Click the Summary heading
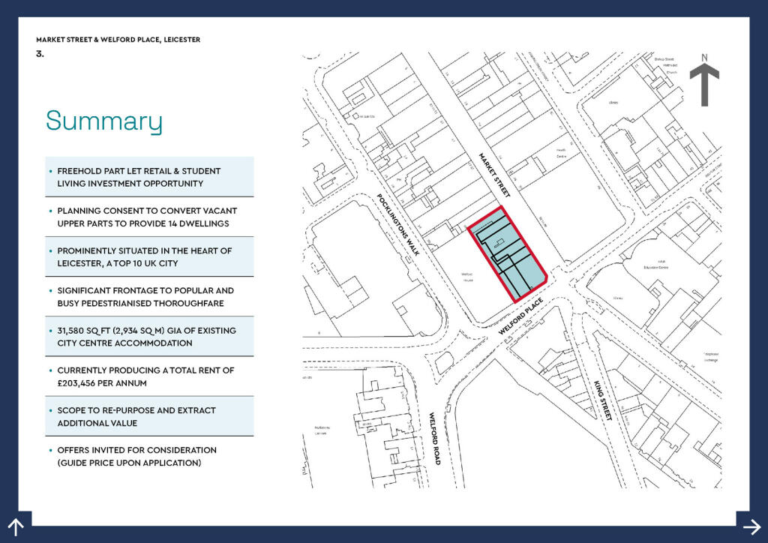Viewport: 768px width, 543px height. pyautogui.click(x=103, y=121)
